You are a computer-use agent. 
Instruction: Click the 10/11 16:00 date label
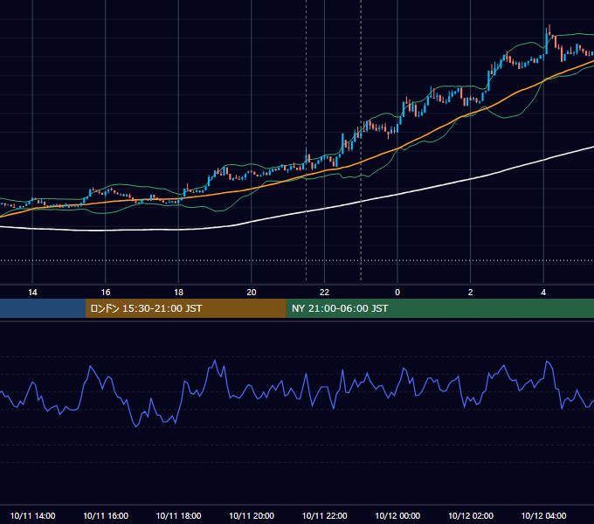point(106,515)
